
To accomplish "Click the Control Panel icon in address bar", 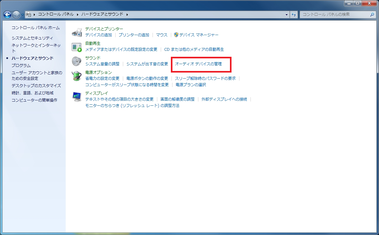I will (x=28, y=14).
